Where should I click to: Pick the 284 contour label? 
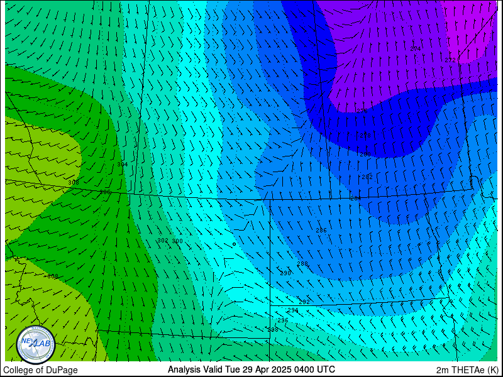[356, 199]
